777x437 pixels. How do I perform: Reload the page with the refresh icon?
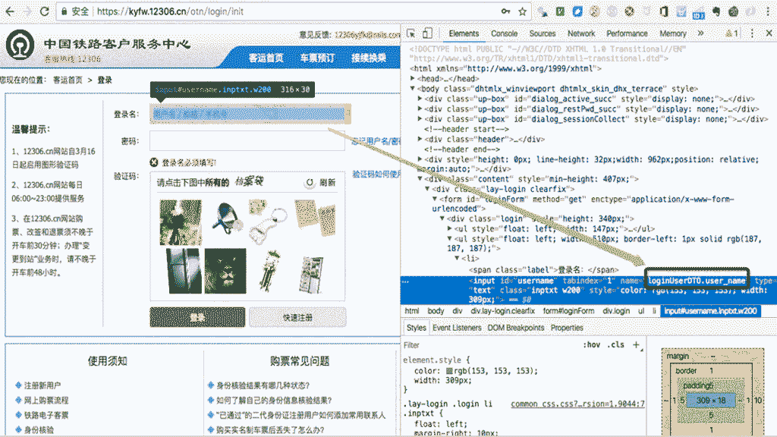click(x=45, y=11)
